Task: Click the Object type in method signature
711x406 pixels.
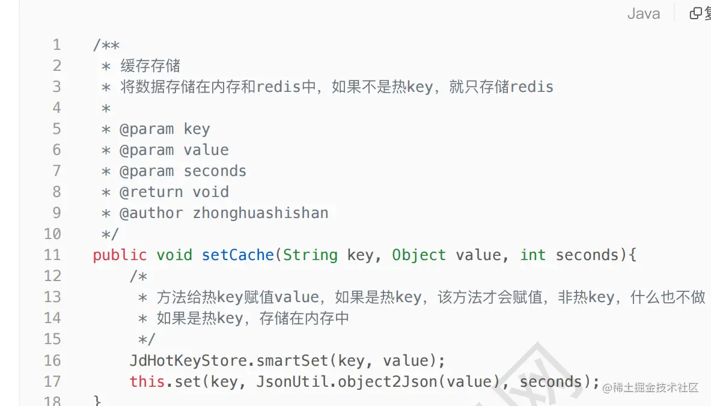Action: [419, 255]
